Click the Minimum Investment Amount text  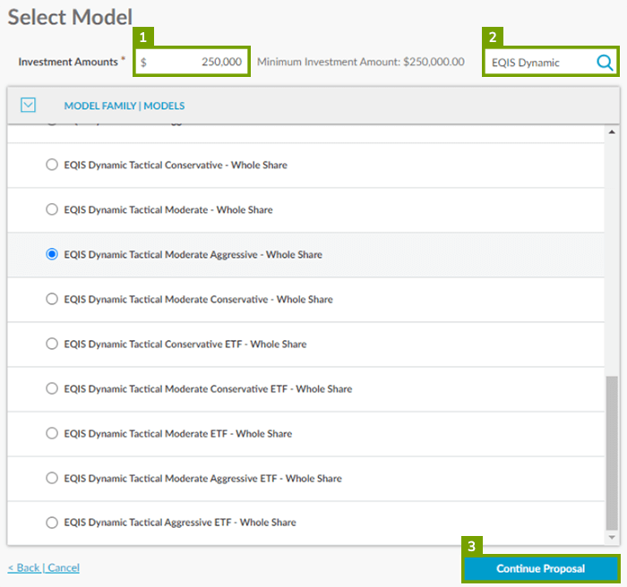pos(361,62)
